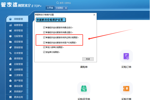Open the orange 采购开票 icon
Image resolution: width=150 pixels, height=100 pixels.
click(126, 88)
